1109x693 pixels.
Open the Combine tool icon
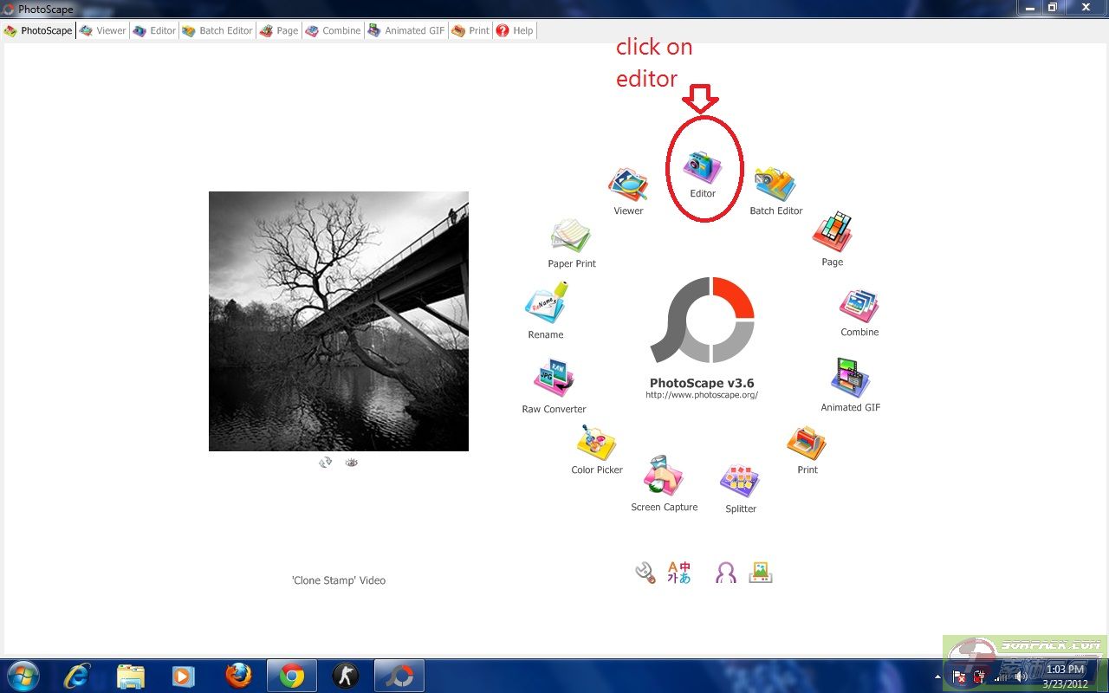(859, 306)
